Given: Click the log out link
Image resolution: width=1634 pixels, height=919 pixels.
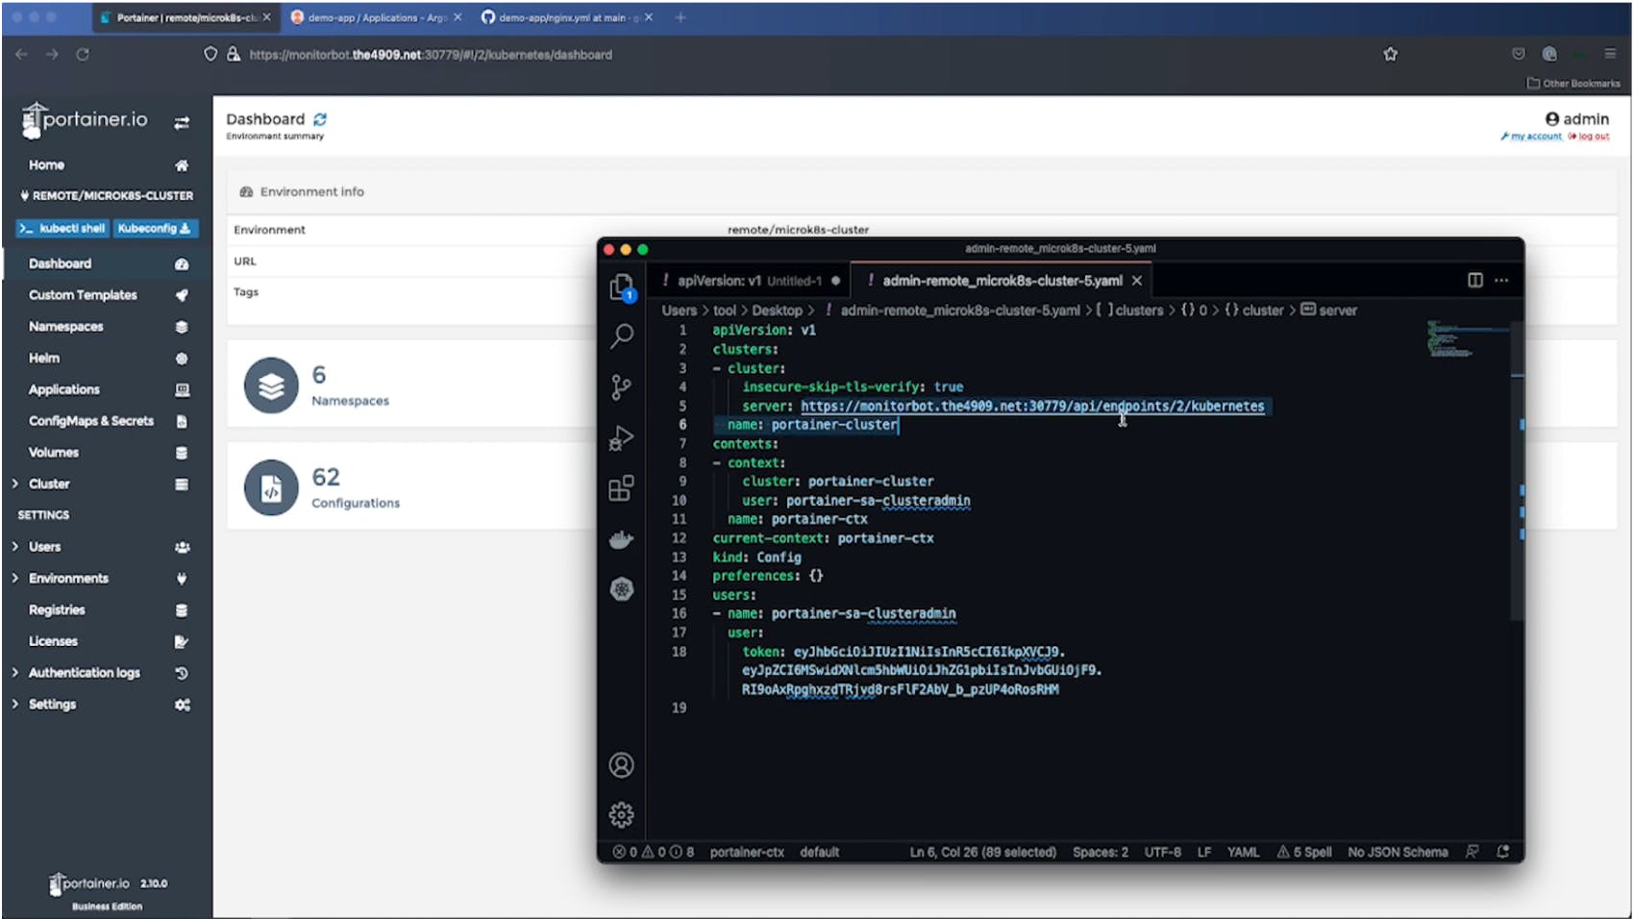Looking at the screenshot, I should (1589, 137).
